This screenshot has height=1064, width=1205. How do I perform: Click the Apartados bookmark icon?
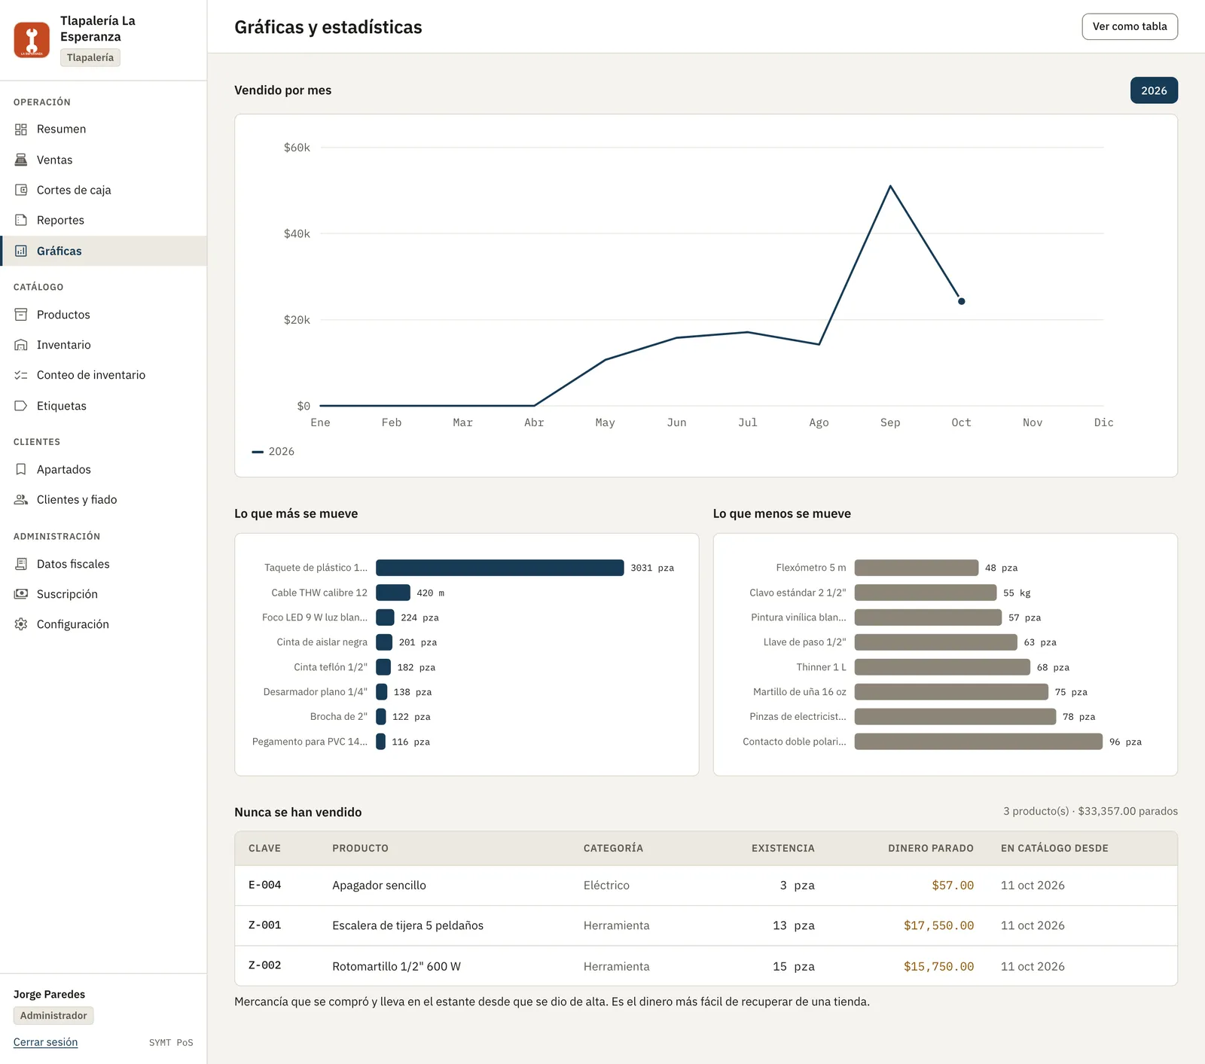21,469
